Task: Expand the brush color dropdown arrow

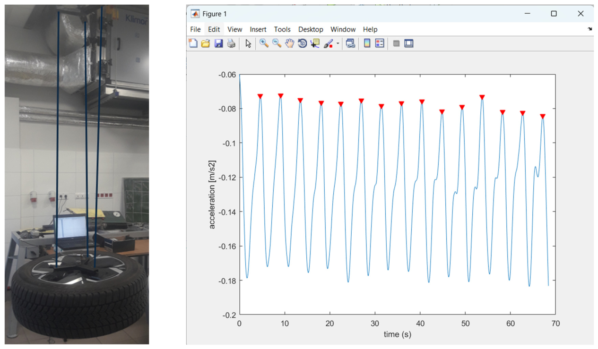Action: pyautogui.click(x=338, y=44)
